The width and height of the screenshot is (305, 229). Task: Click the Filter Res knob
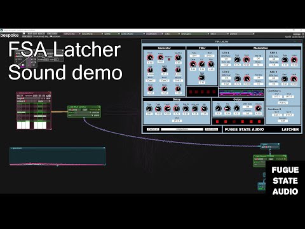click(x=211, y=64)
